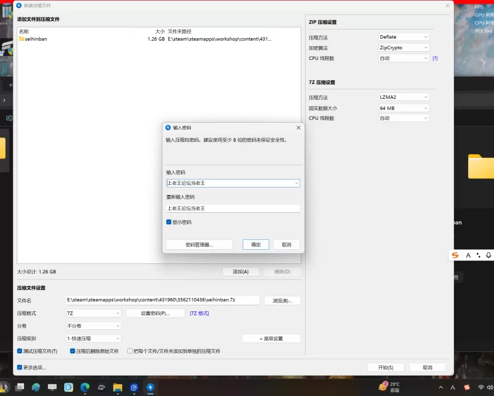
Task: Open ZIP CPU 线程数 自动 dropdown
Action: 404,58
